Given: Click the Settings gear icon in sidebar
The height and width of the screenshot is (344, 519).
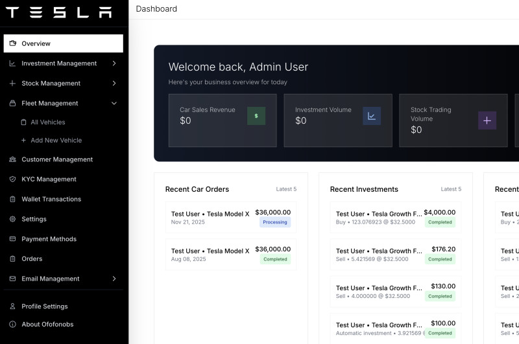Looking at the screenshot, I should [13, 219].
